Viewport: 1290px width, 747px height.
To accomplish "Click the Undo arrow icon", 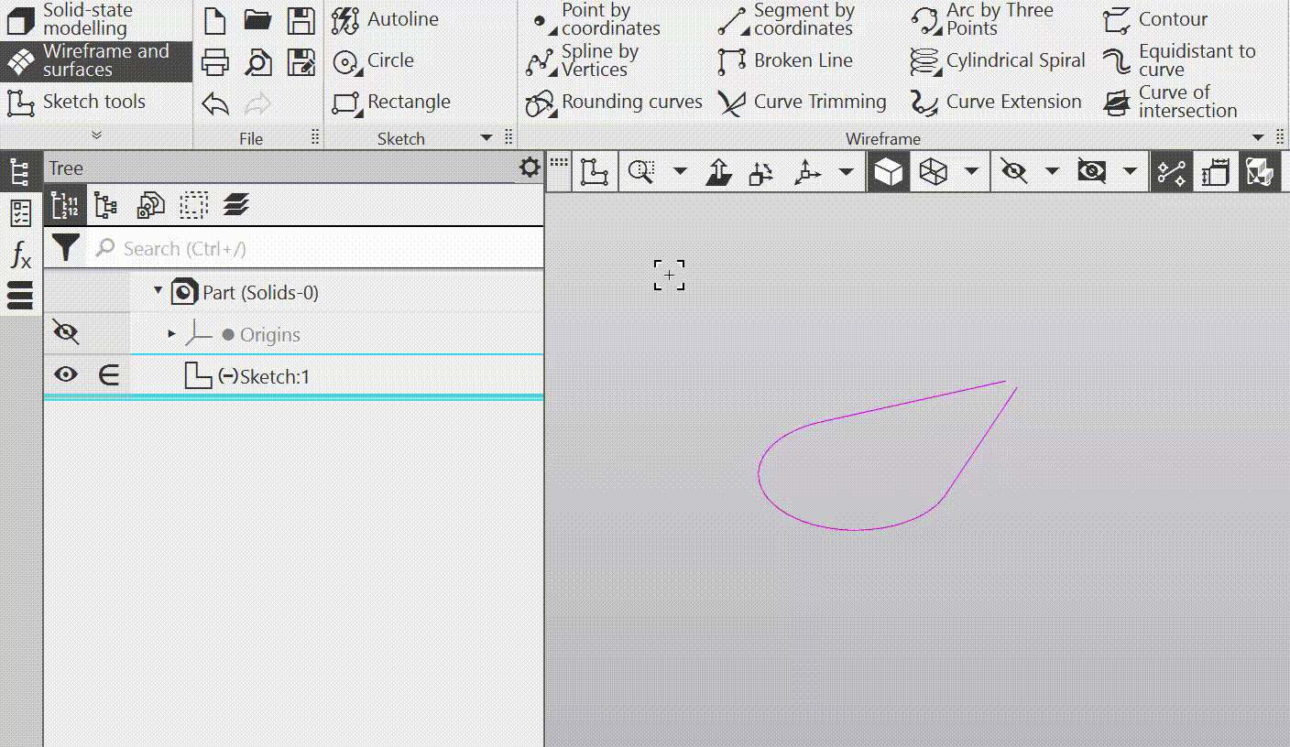I will coord(214,103).
